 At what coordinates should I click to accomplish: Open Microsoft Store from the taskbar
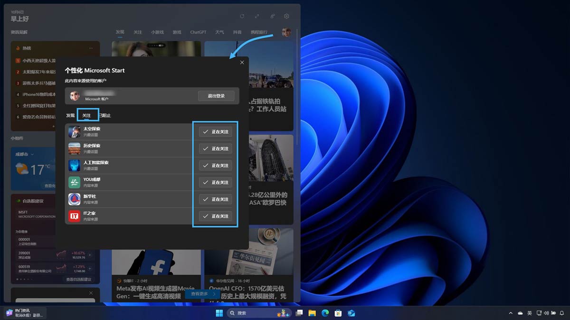point(338,313)
